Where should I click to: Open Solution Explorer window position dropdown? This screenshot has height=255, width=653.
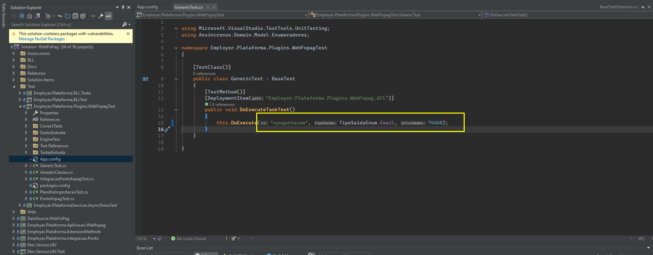117,7
